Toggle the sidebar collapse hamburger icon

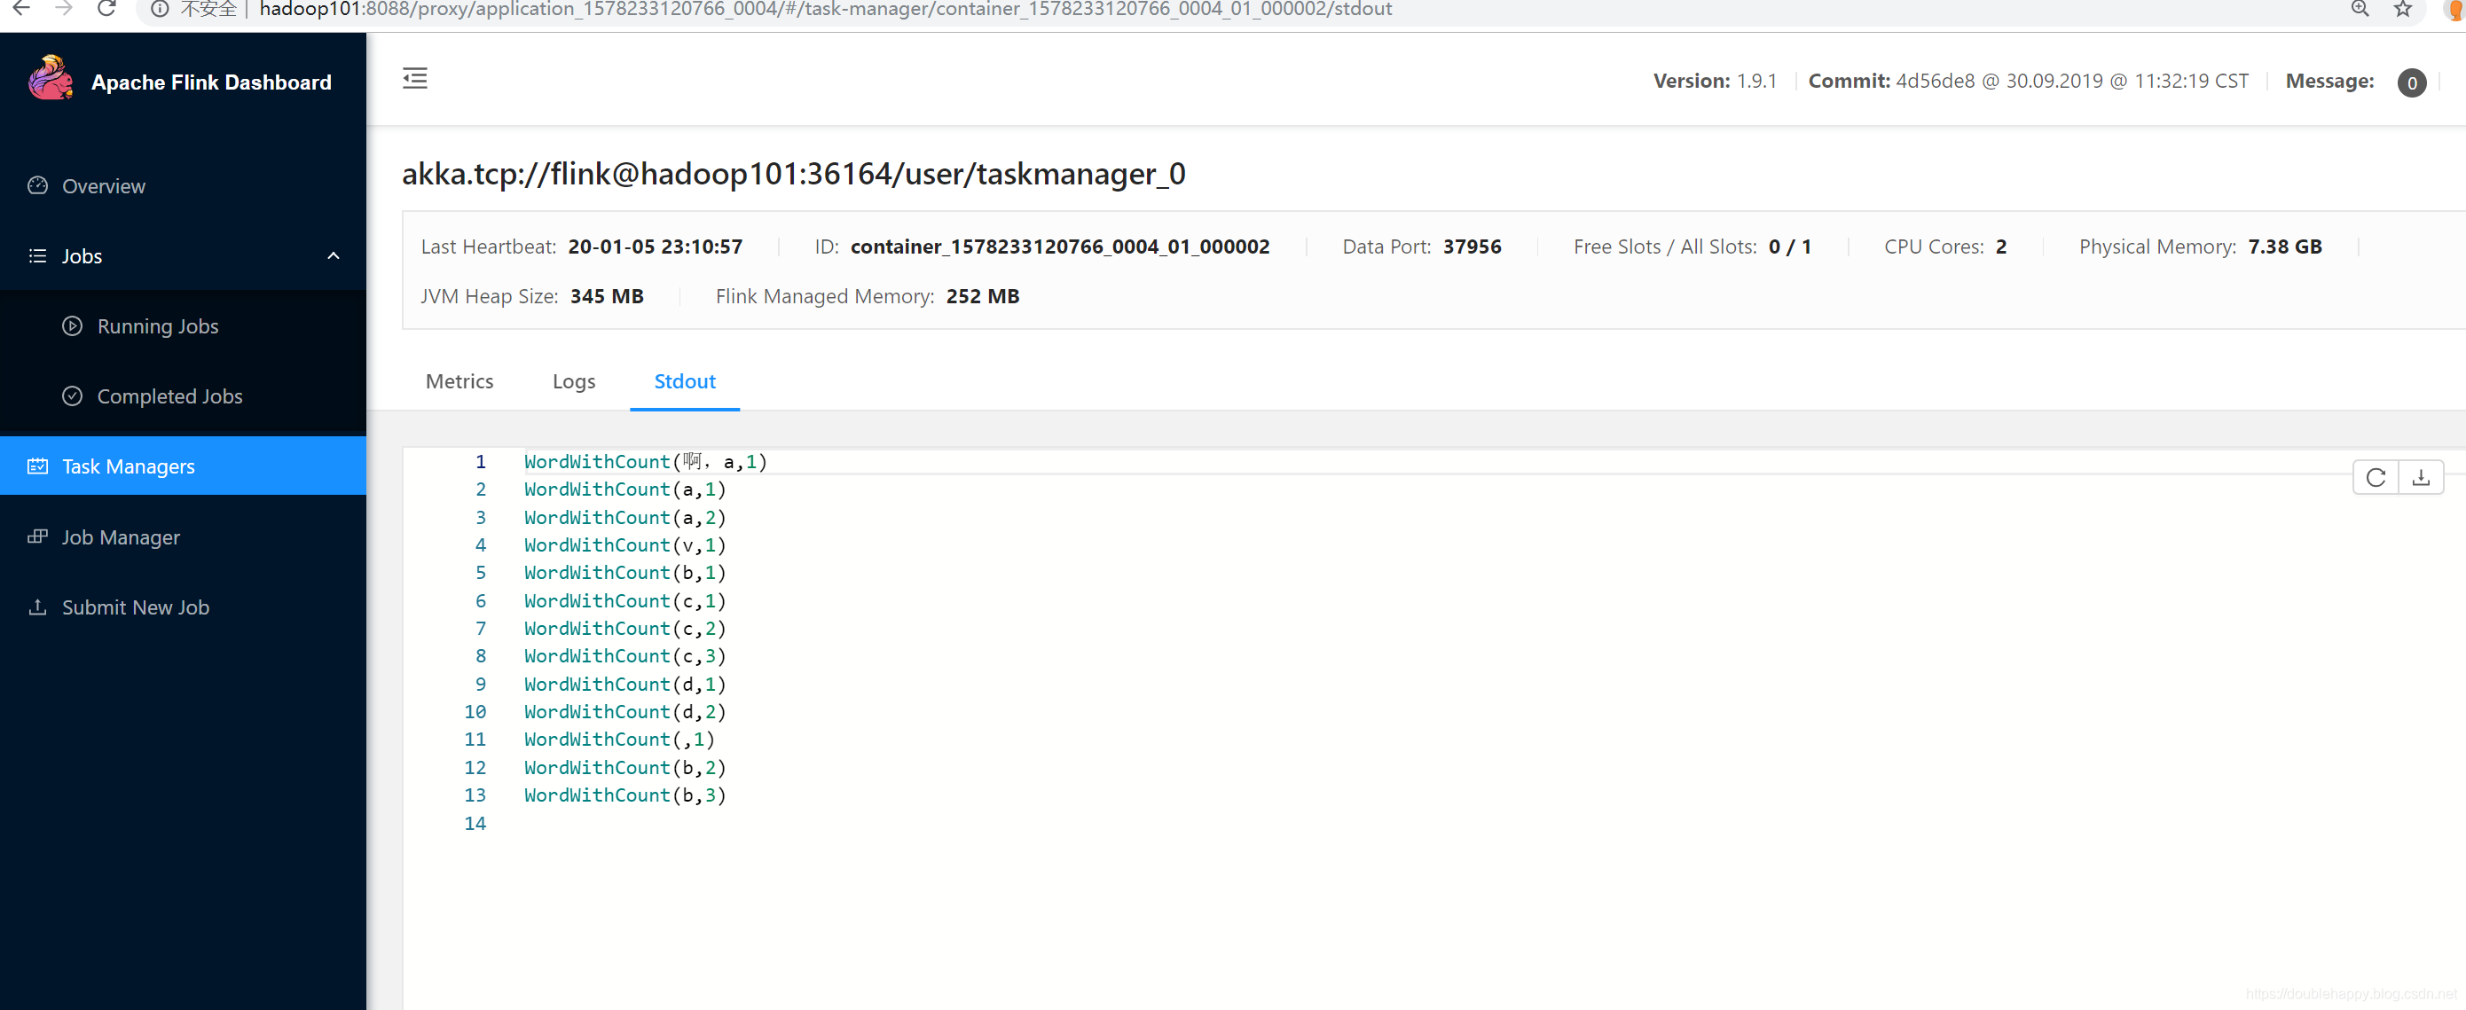(414, 79)
